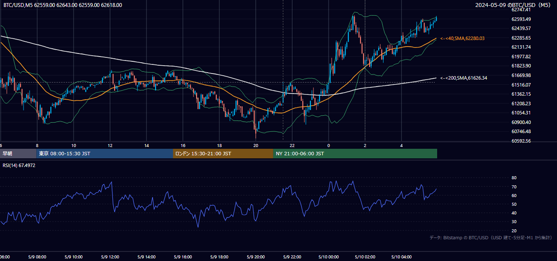The image size is (557, 261).
Task: Click price axis value 61516.07
Action: click(521, 85)
